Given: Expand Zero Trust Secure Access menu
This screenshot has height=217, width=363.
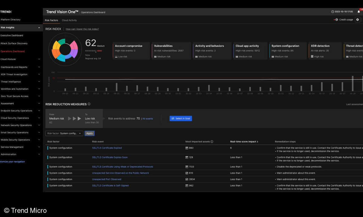Looking at the screenshot, I should click(x=39, y=96).
